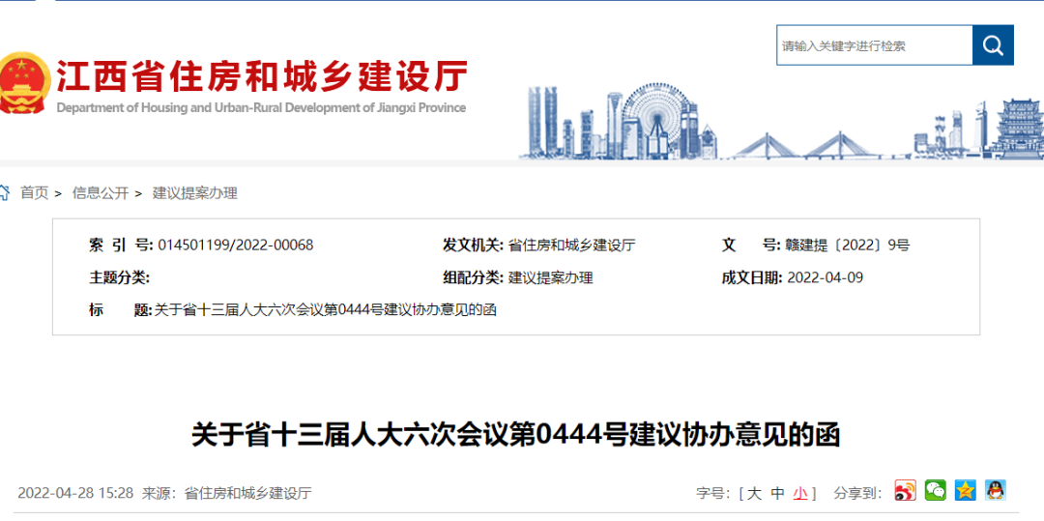Click the bold article headline about 第0444号建议

(x=515, y=435)
